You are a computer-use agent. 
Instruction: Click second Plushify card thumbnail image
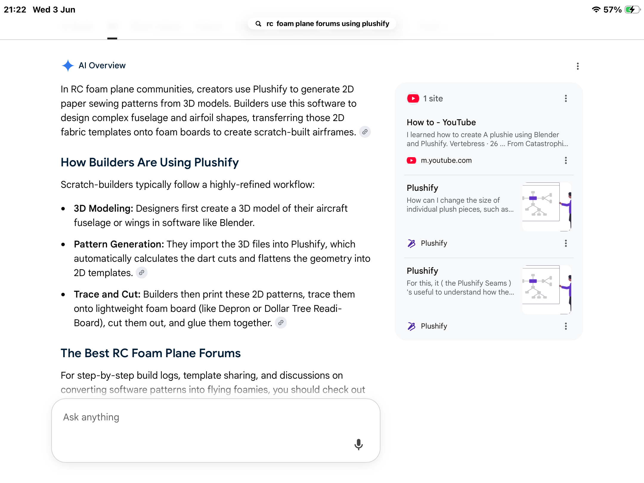[x=547, y=290]
